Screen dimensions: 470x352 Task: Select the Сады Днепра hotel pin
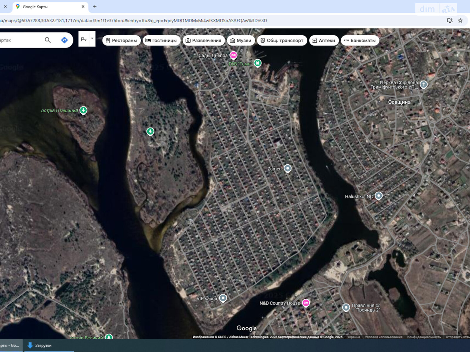[233, 55]
